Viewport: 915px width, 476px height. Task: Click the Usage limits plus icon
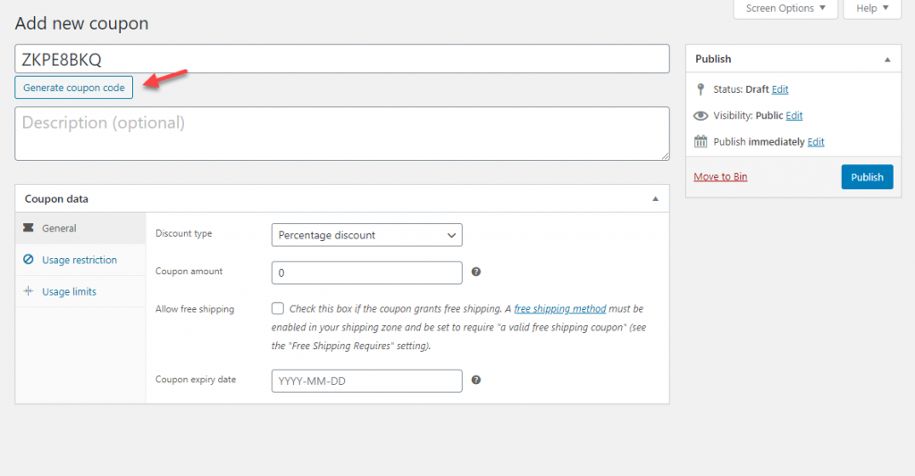pos(29,292)
